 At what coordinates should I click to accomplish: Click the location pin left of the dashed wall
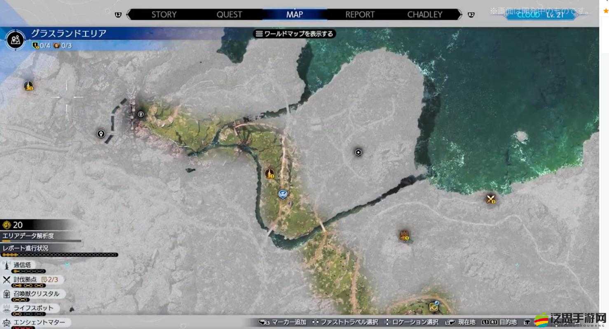click(101, 134)
